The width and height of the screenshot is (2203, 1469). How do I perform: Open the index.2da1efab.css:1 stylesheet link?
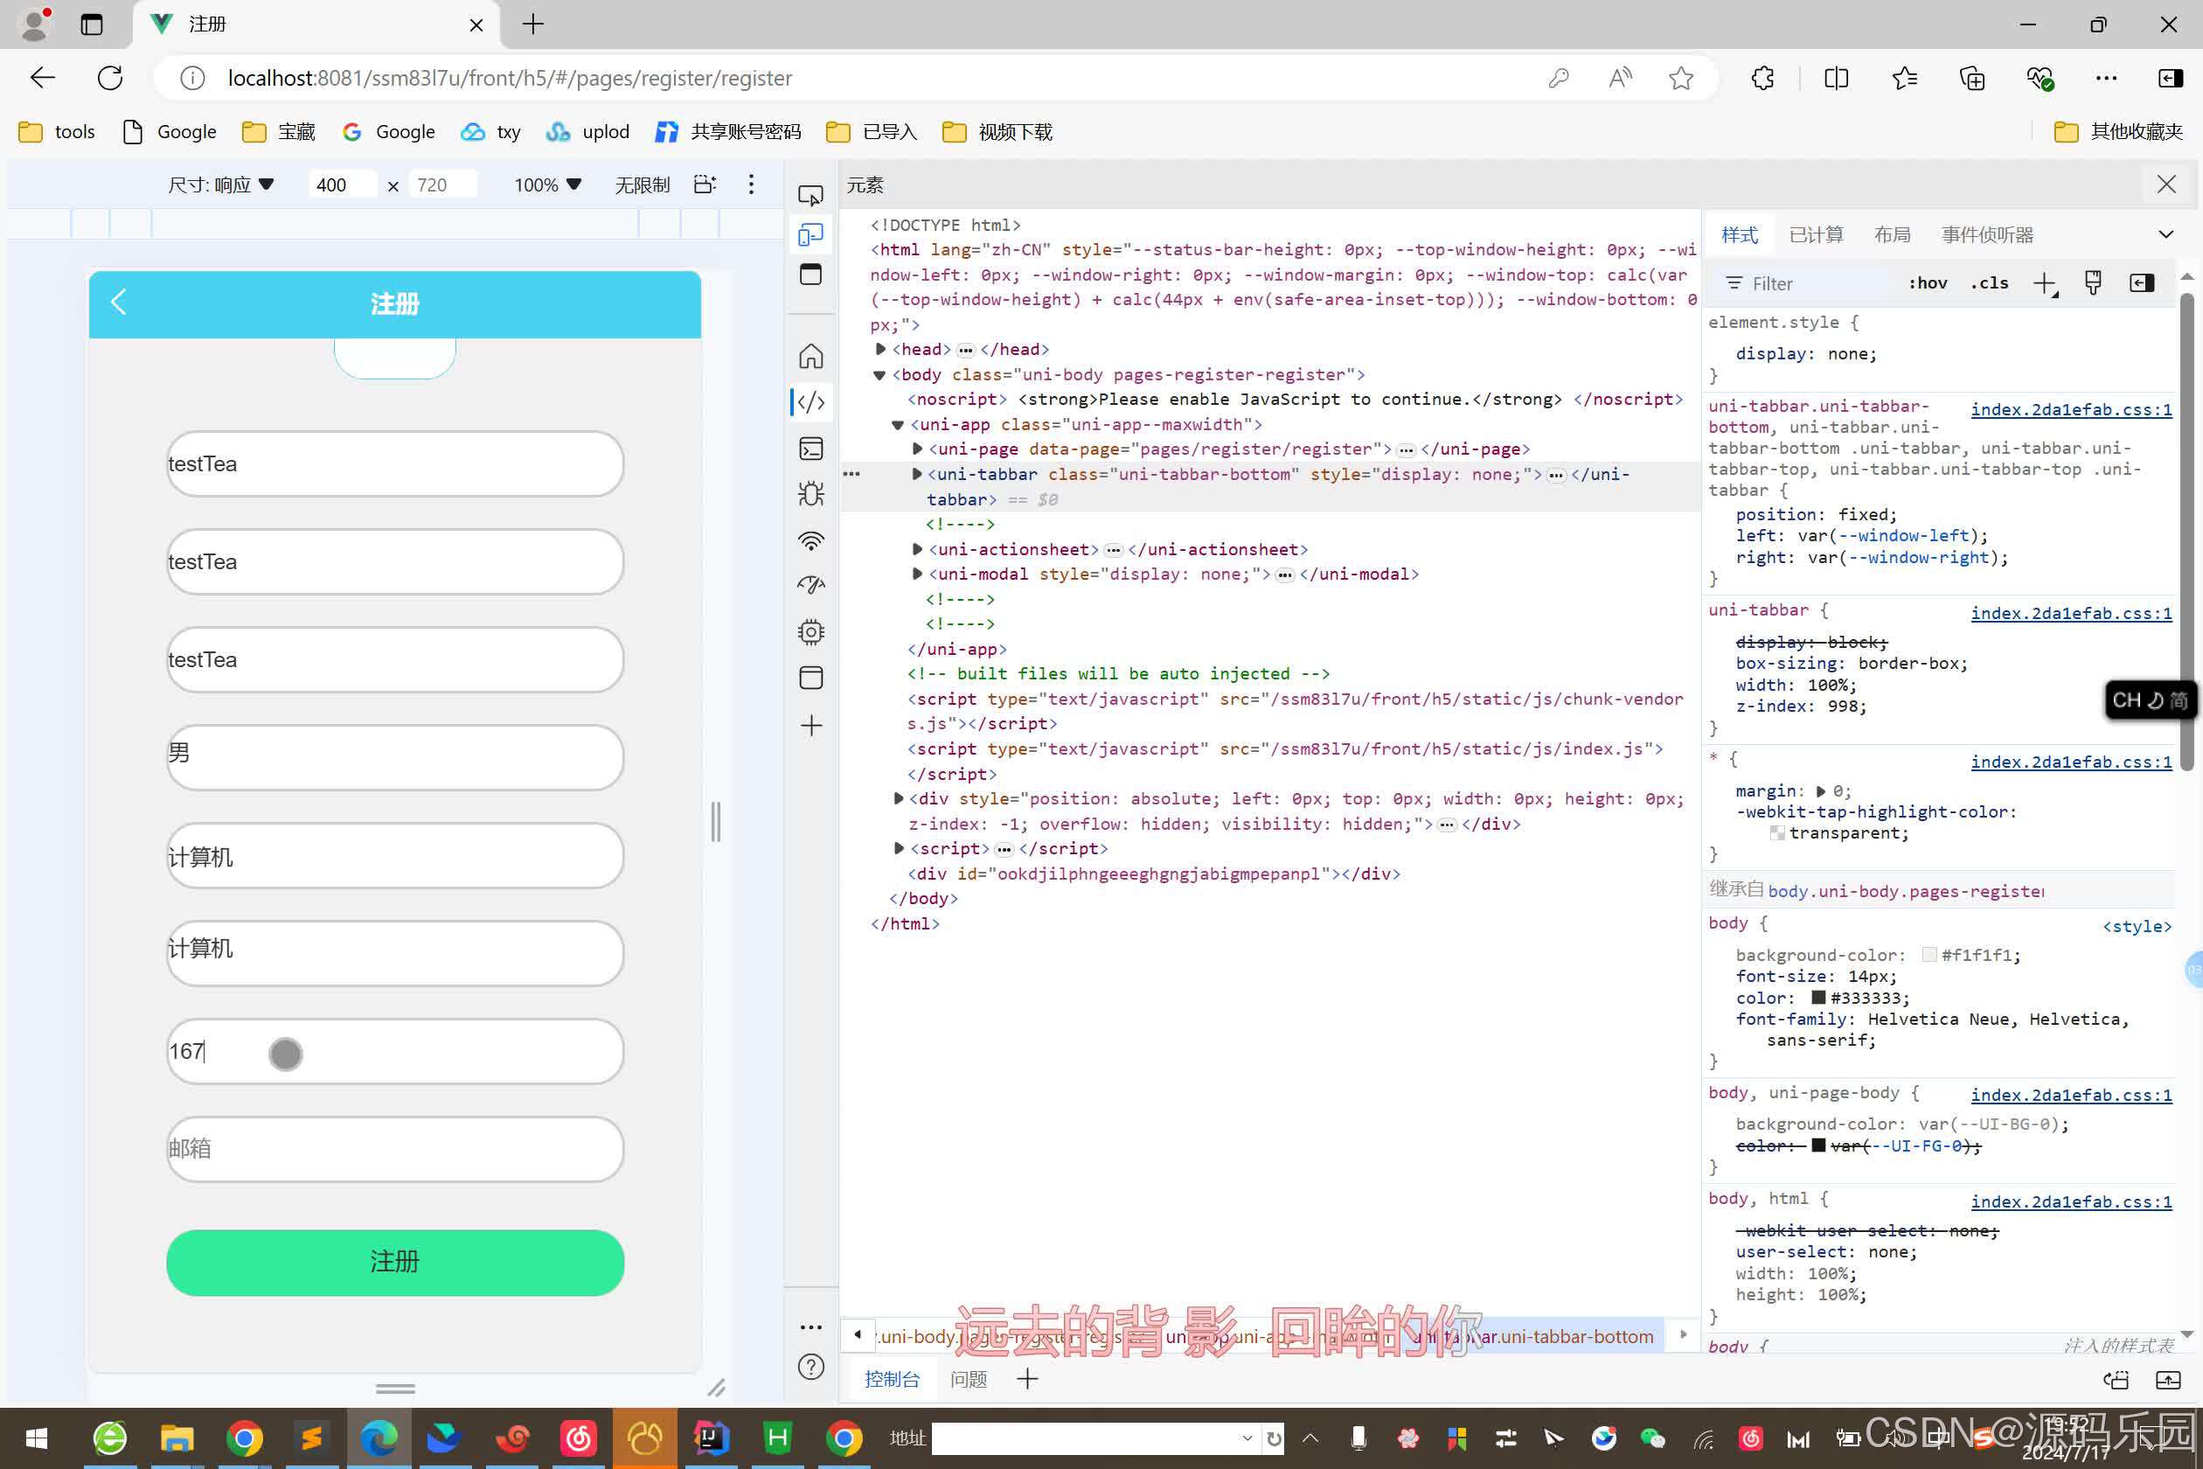[2071, 409]
